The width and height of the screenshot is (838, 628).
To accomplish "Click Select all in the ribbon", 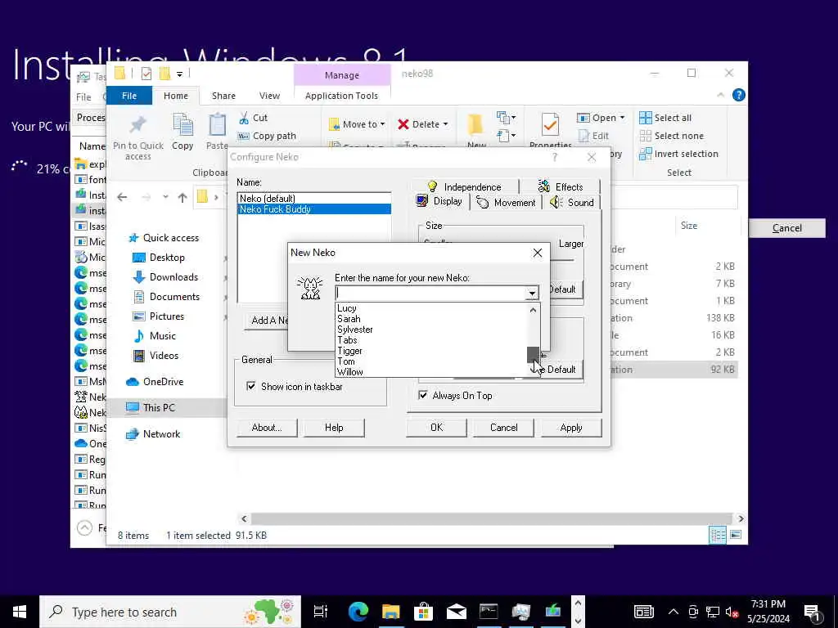I will coord(665,118).
